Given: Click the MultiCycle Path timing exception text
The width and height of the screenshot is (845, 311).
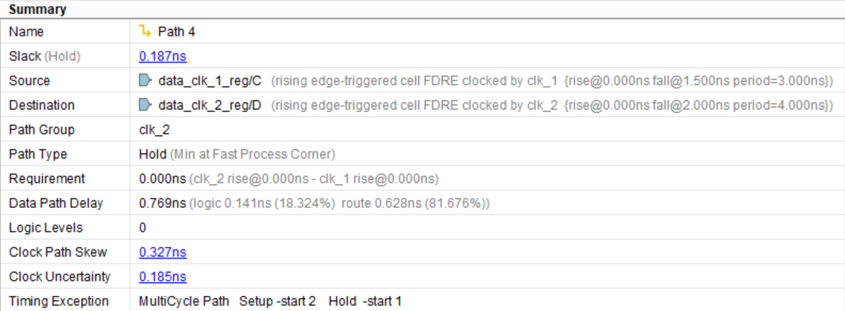Looking at the screenshot, I should [183, 301].
